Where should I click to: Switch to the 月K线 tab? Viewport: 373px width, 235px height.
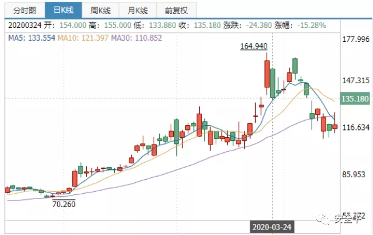[137, 10]
